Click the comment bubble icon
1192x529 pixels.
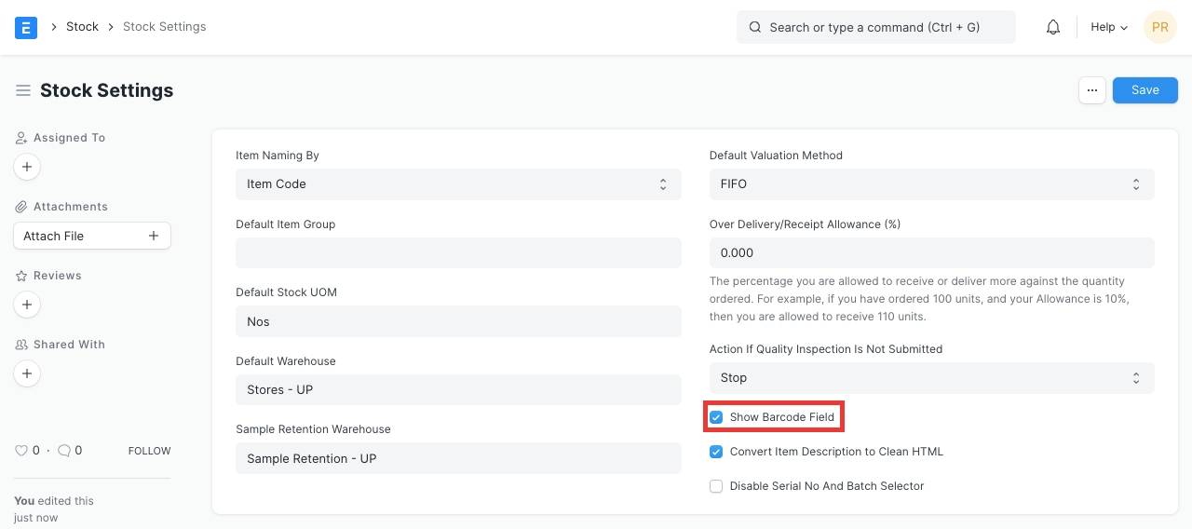click(64, 451)
